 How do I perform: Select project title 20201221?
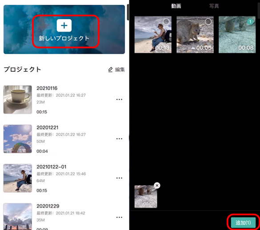pos(48,128)
